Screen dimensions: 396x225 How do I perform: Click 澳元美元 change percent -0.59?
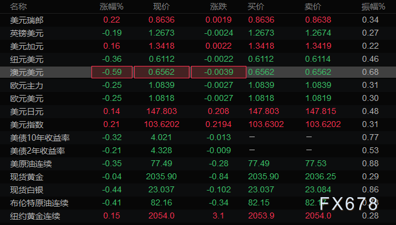pyautogui.click(x=112, y=72)
